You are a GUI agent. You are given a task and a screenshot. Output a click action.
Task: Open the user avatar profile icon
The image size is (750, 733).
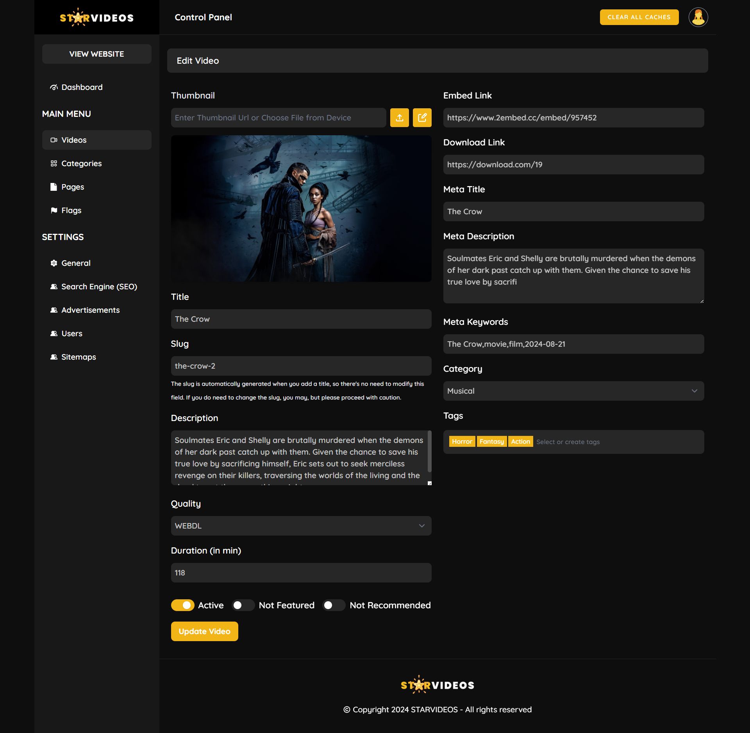[x=698, y=17]
